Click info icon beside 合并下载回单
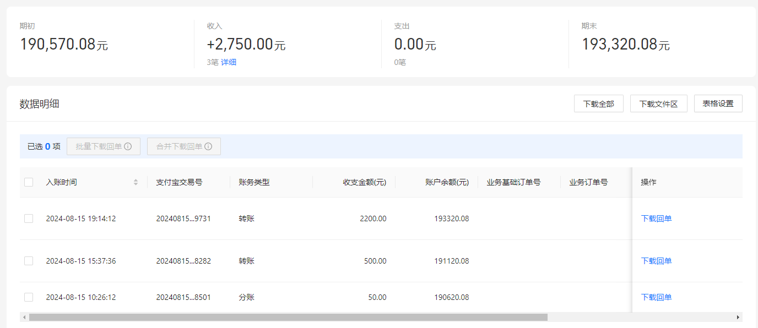 click(x=208, y=146)
